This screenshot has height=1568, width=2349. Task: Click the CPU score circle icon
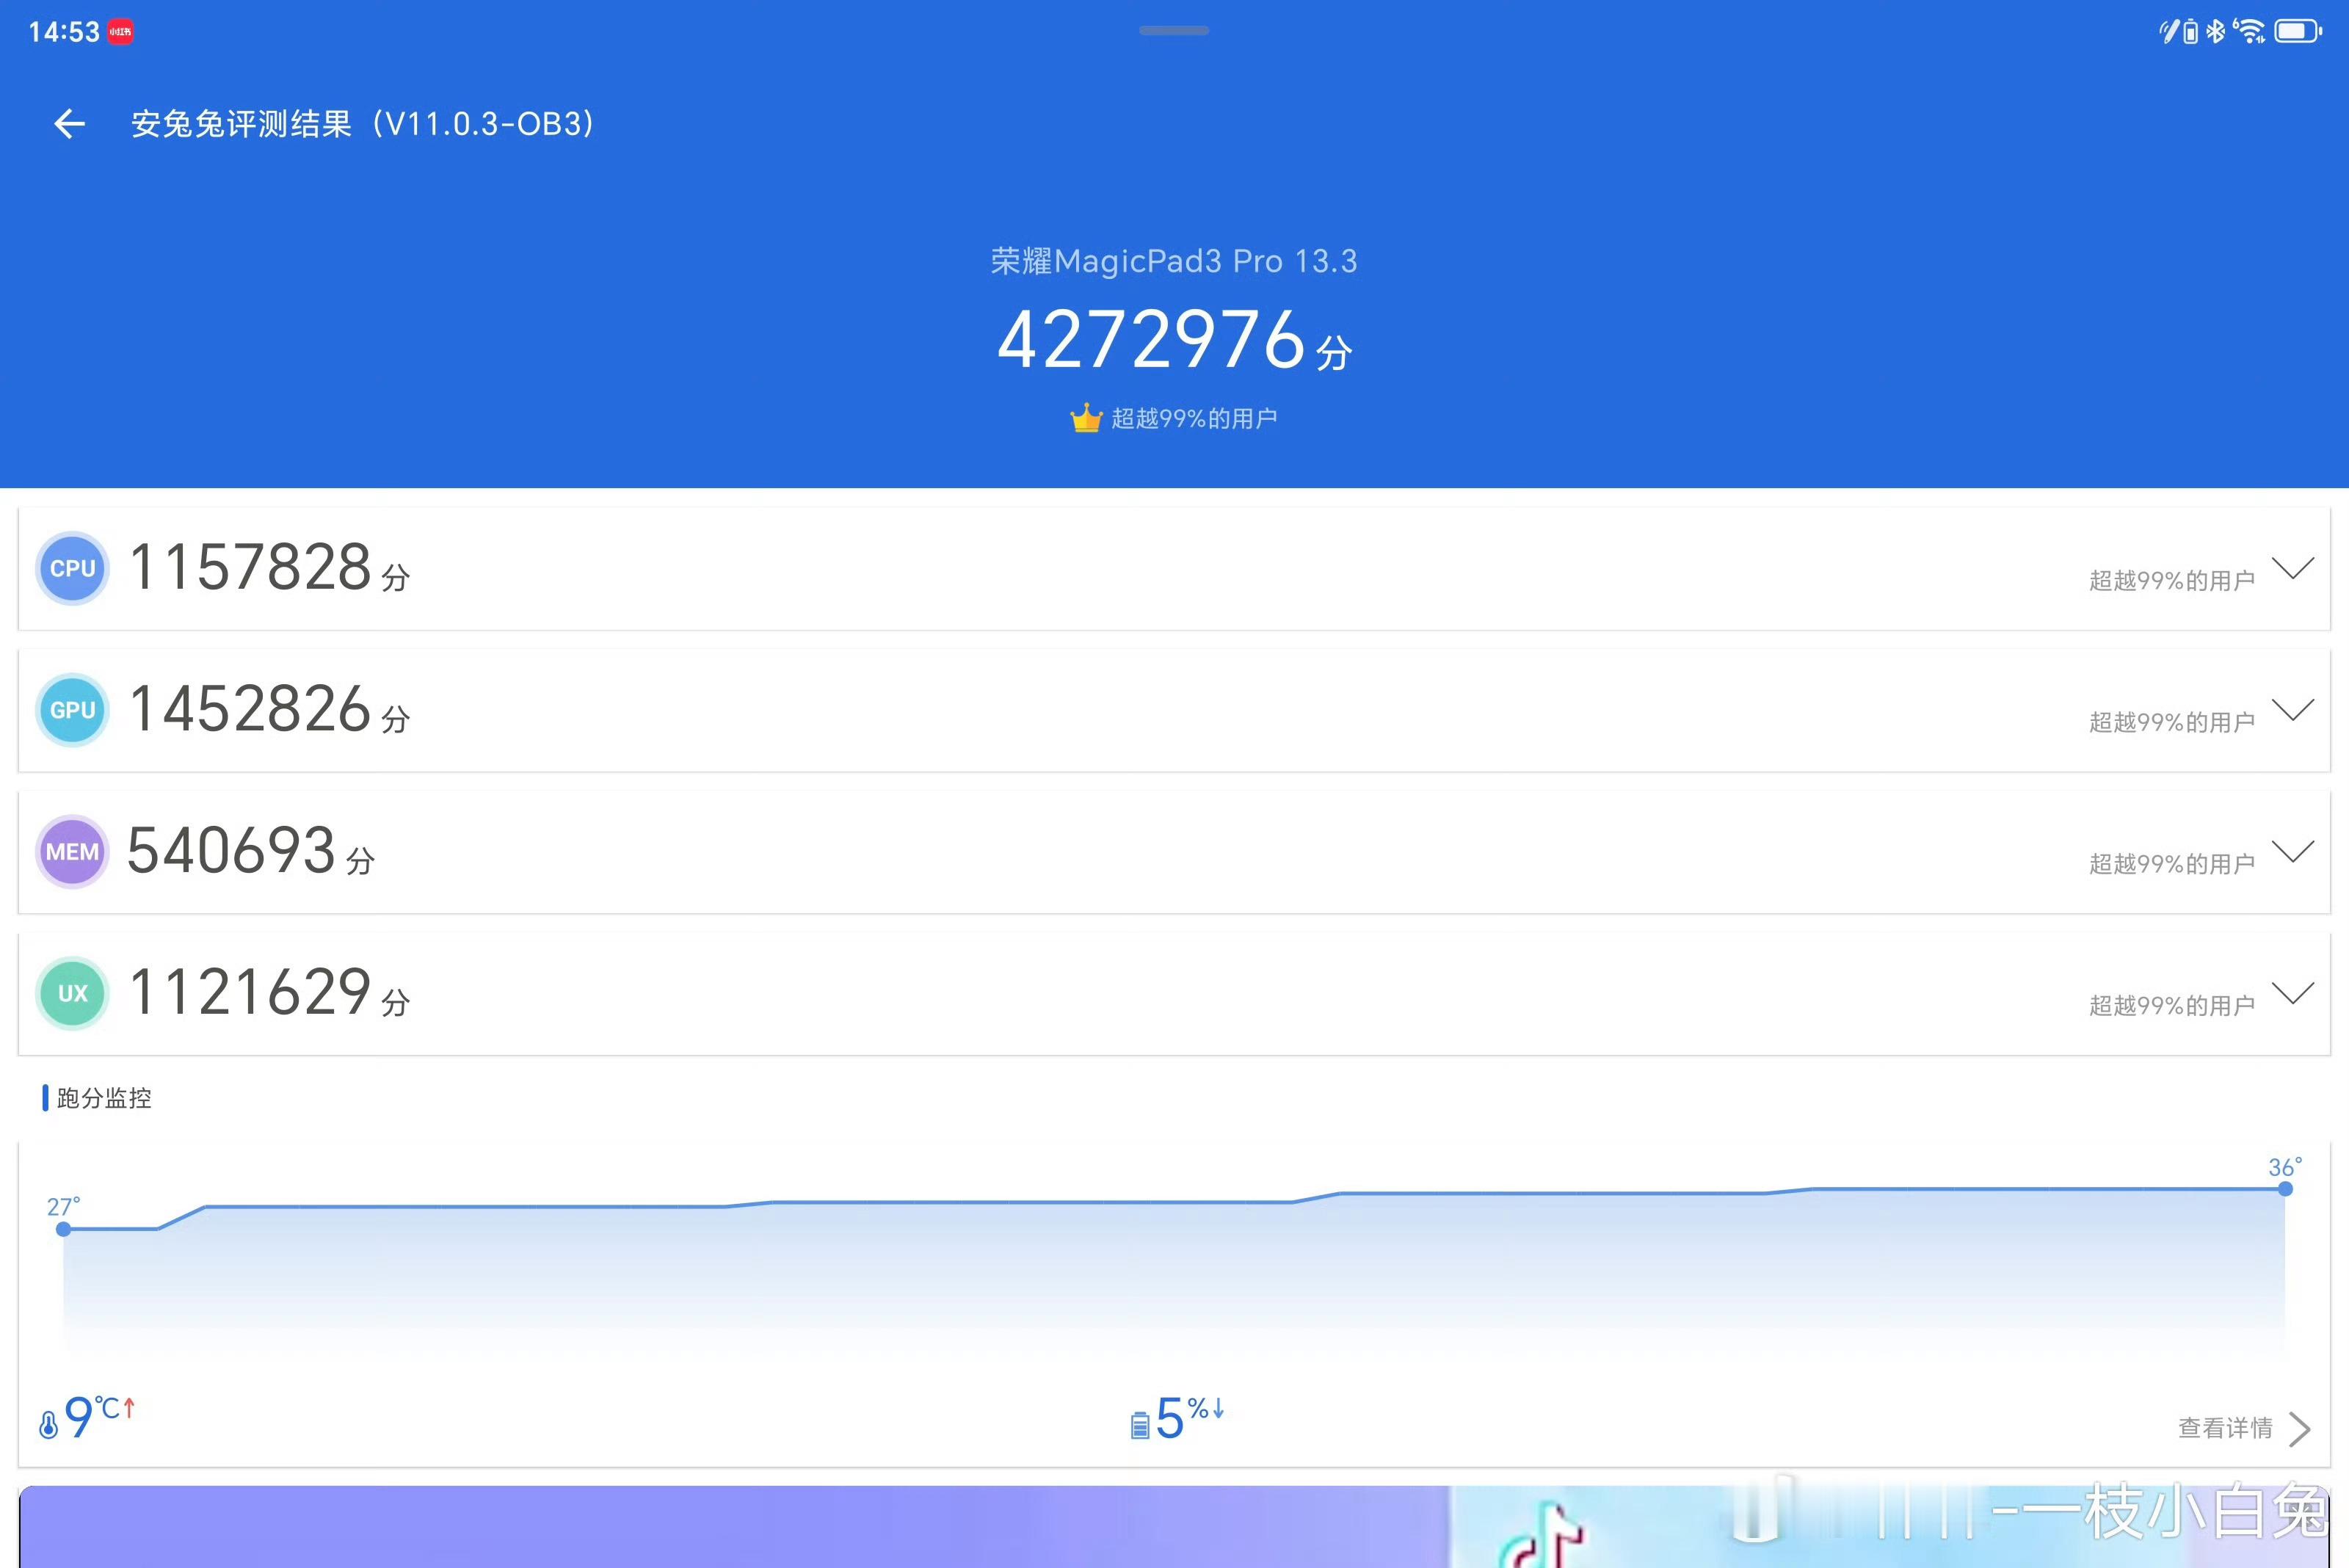72,568
